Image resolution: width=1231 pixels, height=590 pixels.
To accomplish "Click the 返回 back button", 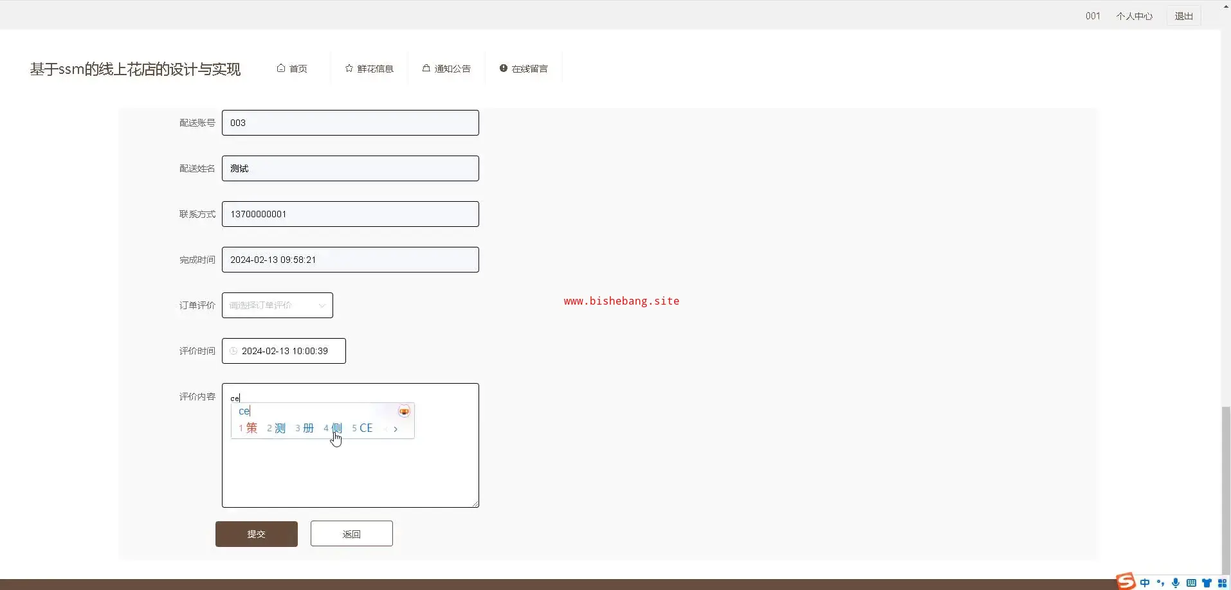I will pyautogui.click(x=352, y=534).
